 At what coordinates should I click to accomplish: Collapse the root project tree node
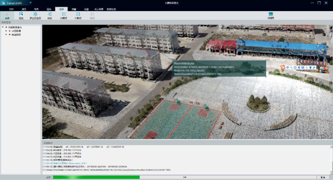[2, 27]
